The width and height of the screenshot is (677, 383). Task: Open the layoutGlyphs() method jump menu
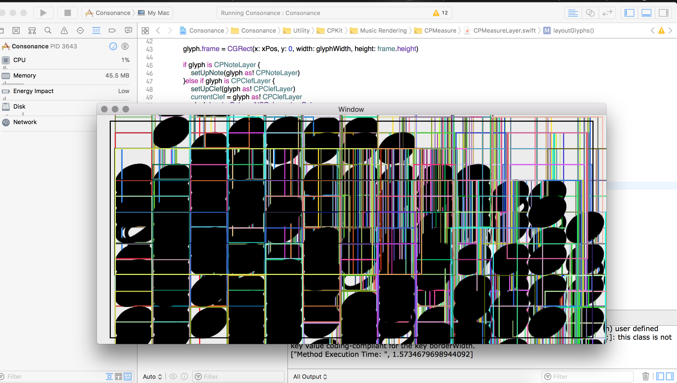tap(573, 30)
